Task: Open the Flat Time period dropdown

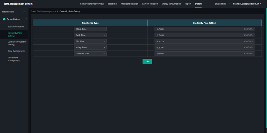Action: tap(90, 41)
